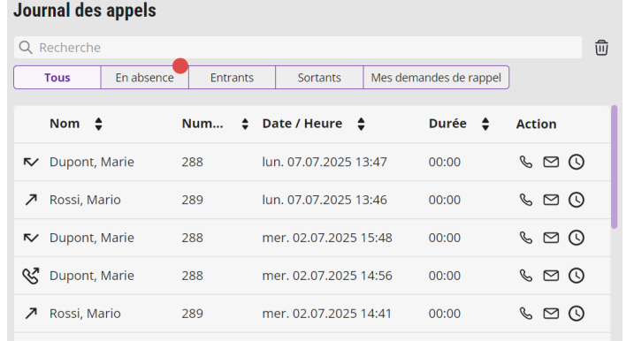Viewport: 634px width, 341px height.
Task: Click the phone icon on the 14:56 row
Action: point(525,276)
